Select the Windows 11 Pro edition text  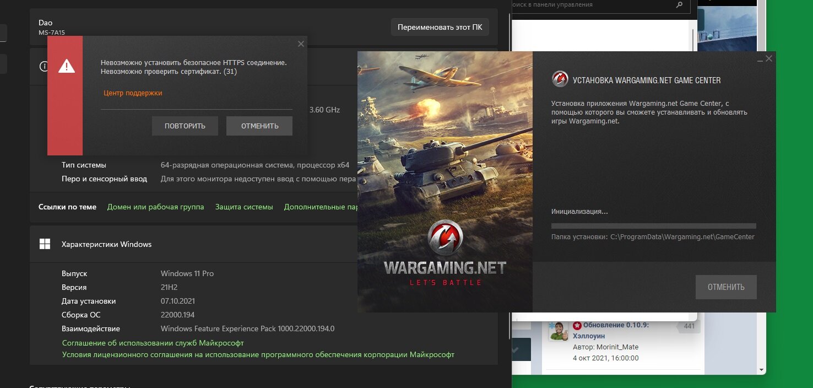tap(187, 274)
